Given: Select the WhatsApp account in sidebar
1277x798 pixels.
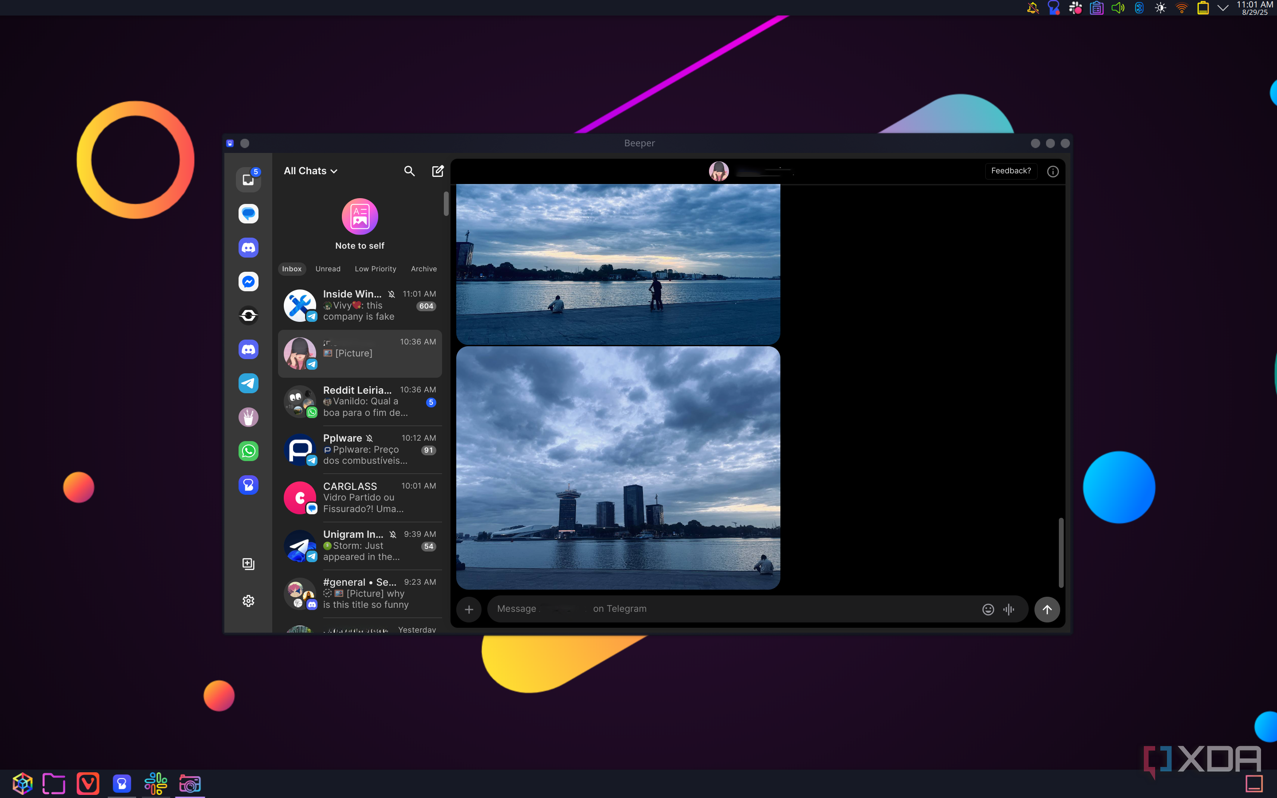Looking at the screenshot, I should point(248,451).
